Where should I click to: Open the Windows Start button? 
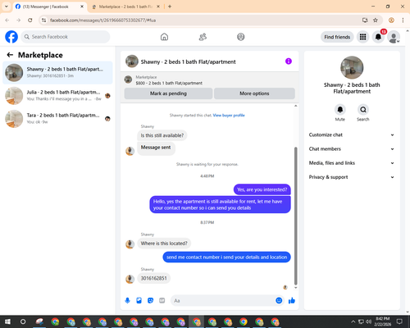click(x=7, y=321)
